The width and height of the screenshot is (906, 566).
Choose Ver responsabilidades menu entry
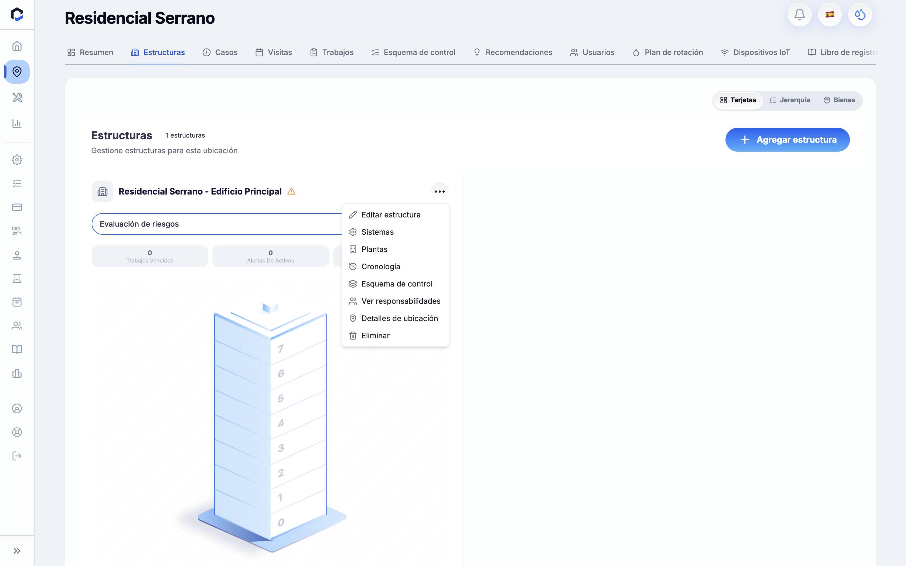point(395,301)
